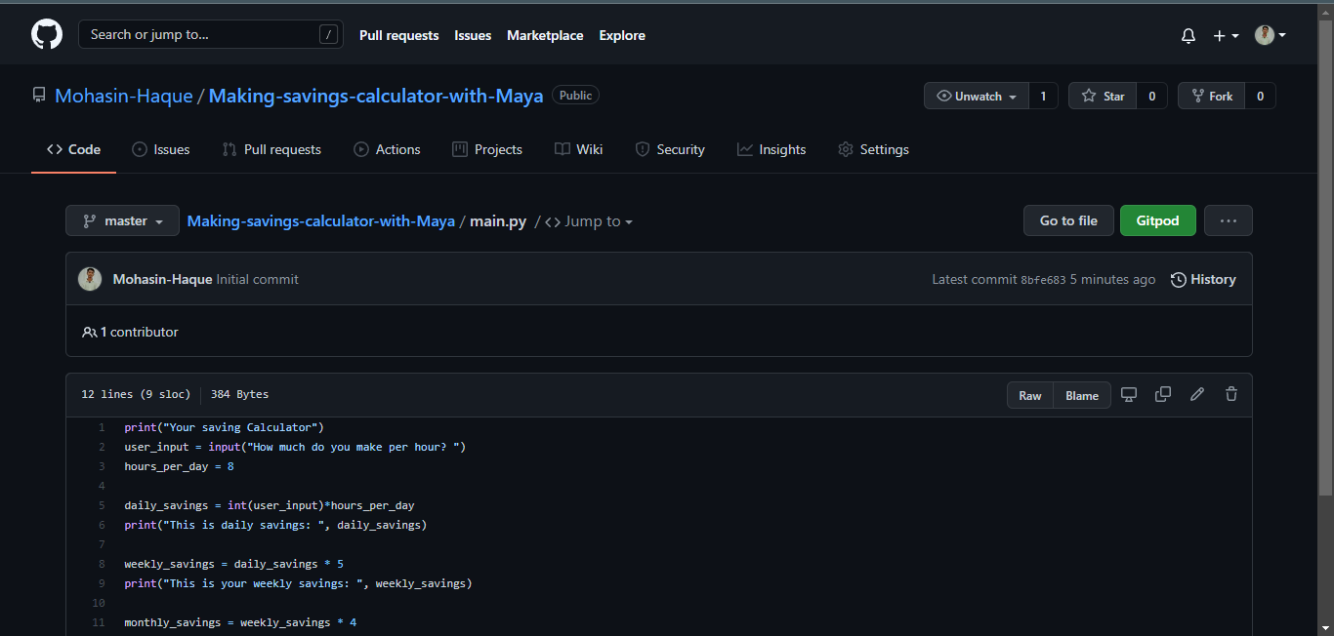Open Marketplace in top navigation
The height and width of the screenshot is (636, 1334).
(545, 35)
